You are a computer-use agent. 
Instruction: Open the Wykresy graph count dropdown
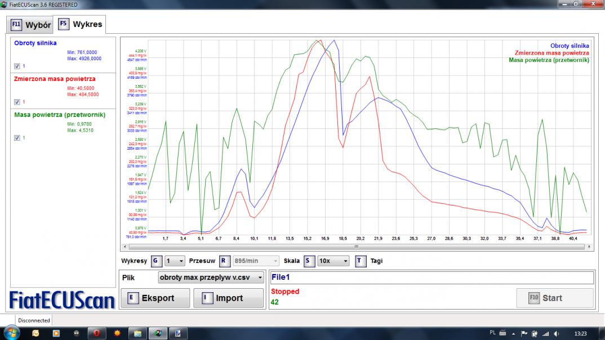(175, 261)
